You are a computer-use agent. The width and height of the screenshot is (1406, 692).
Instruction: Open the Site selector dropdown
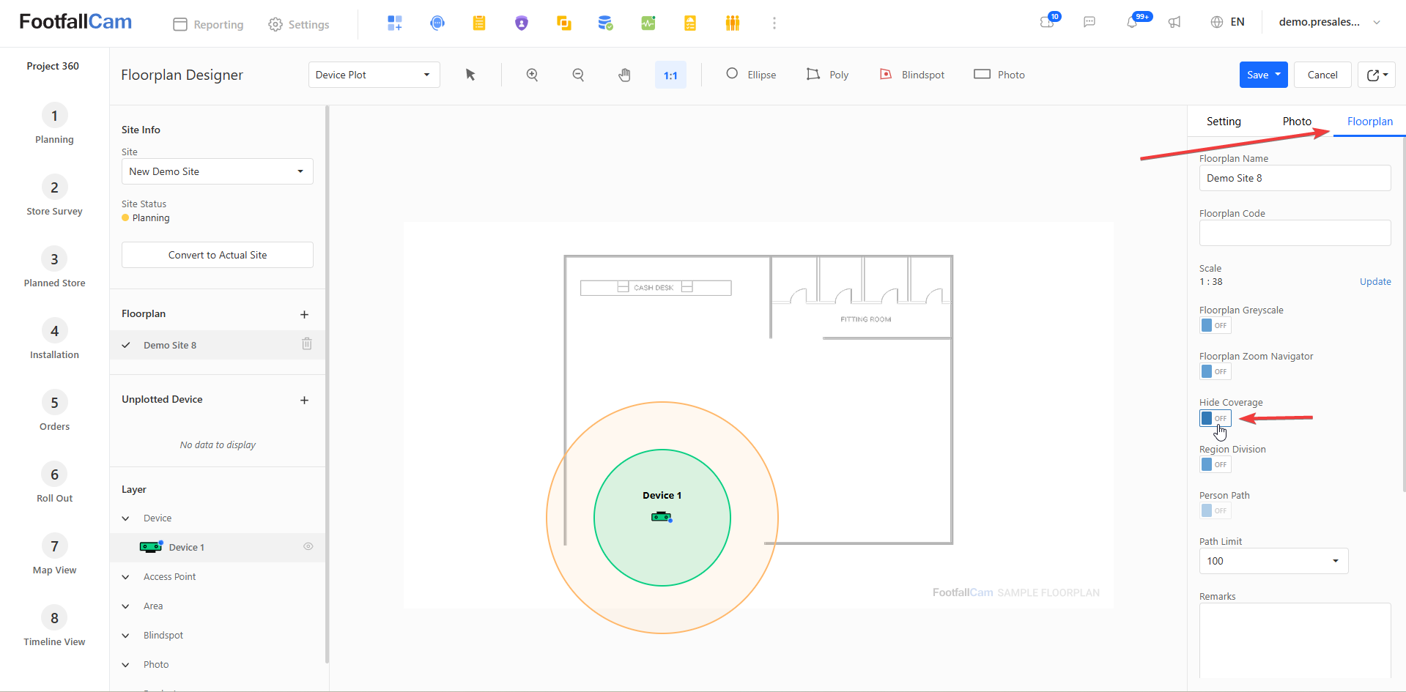[218, 171]
